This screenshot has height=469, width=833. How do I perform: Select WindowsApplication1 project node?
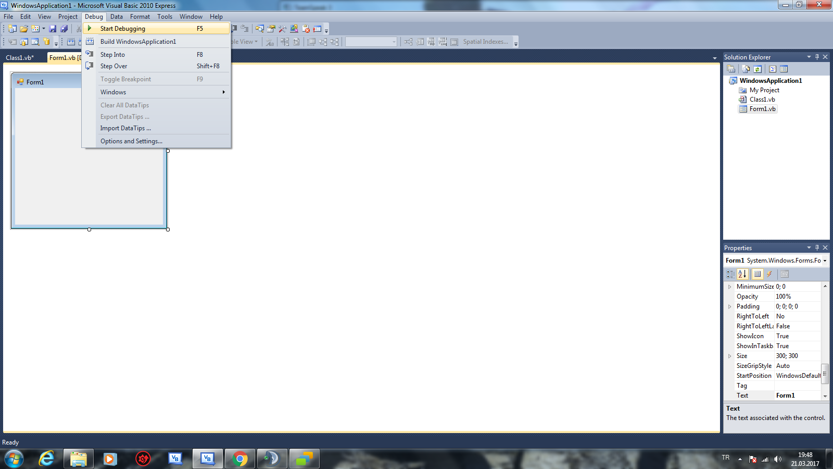tap(771, 81)
